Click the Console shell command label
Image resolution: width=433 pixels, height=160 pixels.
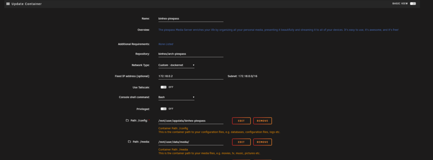[x=134, y=97]
